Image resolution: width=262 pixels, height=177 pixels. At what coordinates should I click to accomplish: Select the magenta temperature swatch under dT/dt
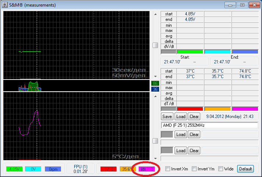[245, 109]
